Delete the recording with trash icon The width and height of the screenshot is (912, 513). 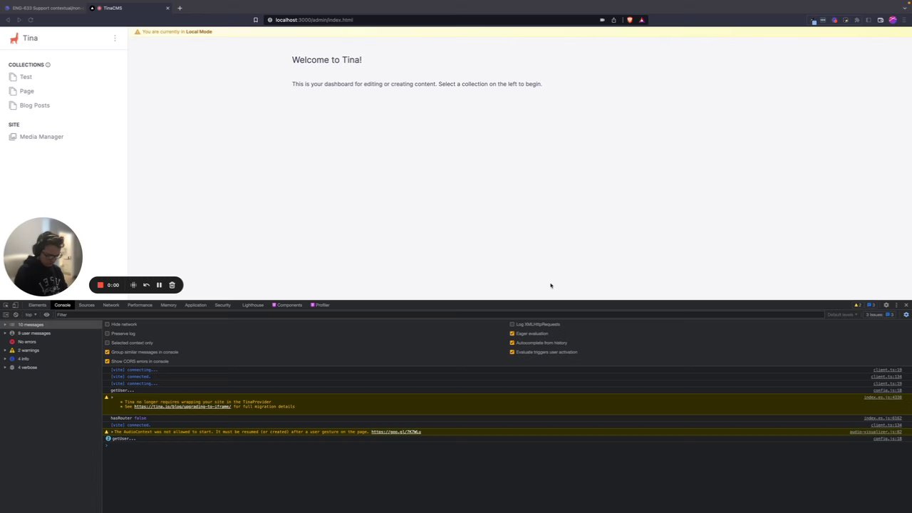[172, 285]
